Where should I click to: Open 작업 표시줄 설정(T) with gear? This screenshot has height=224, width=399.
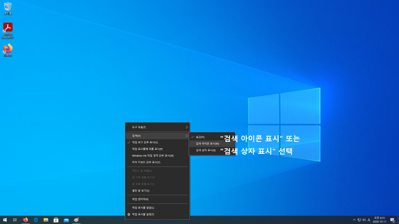(x=157, y=215)
